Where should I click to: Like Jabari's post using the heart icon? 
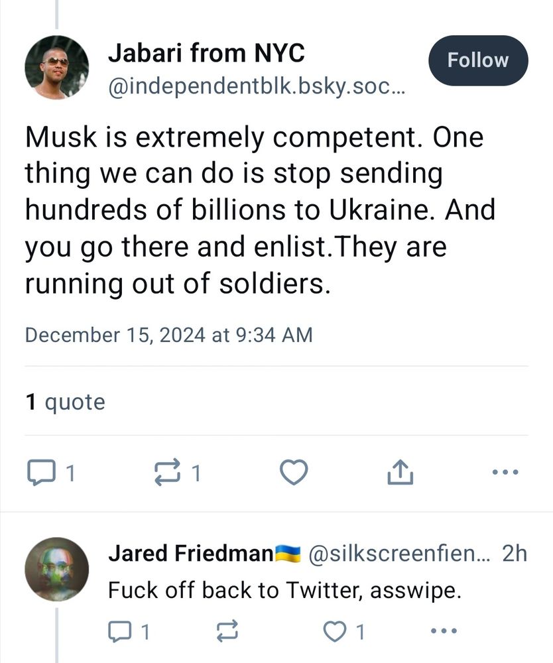[292, 471]
